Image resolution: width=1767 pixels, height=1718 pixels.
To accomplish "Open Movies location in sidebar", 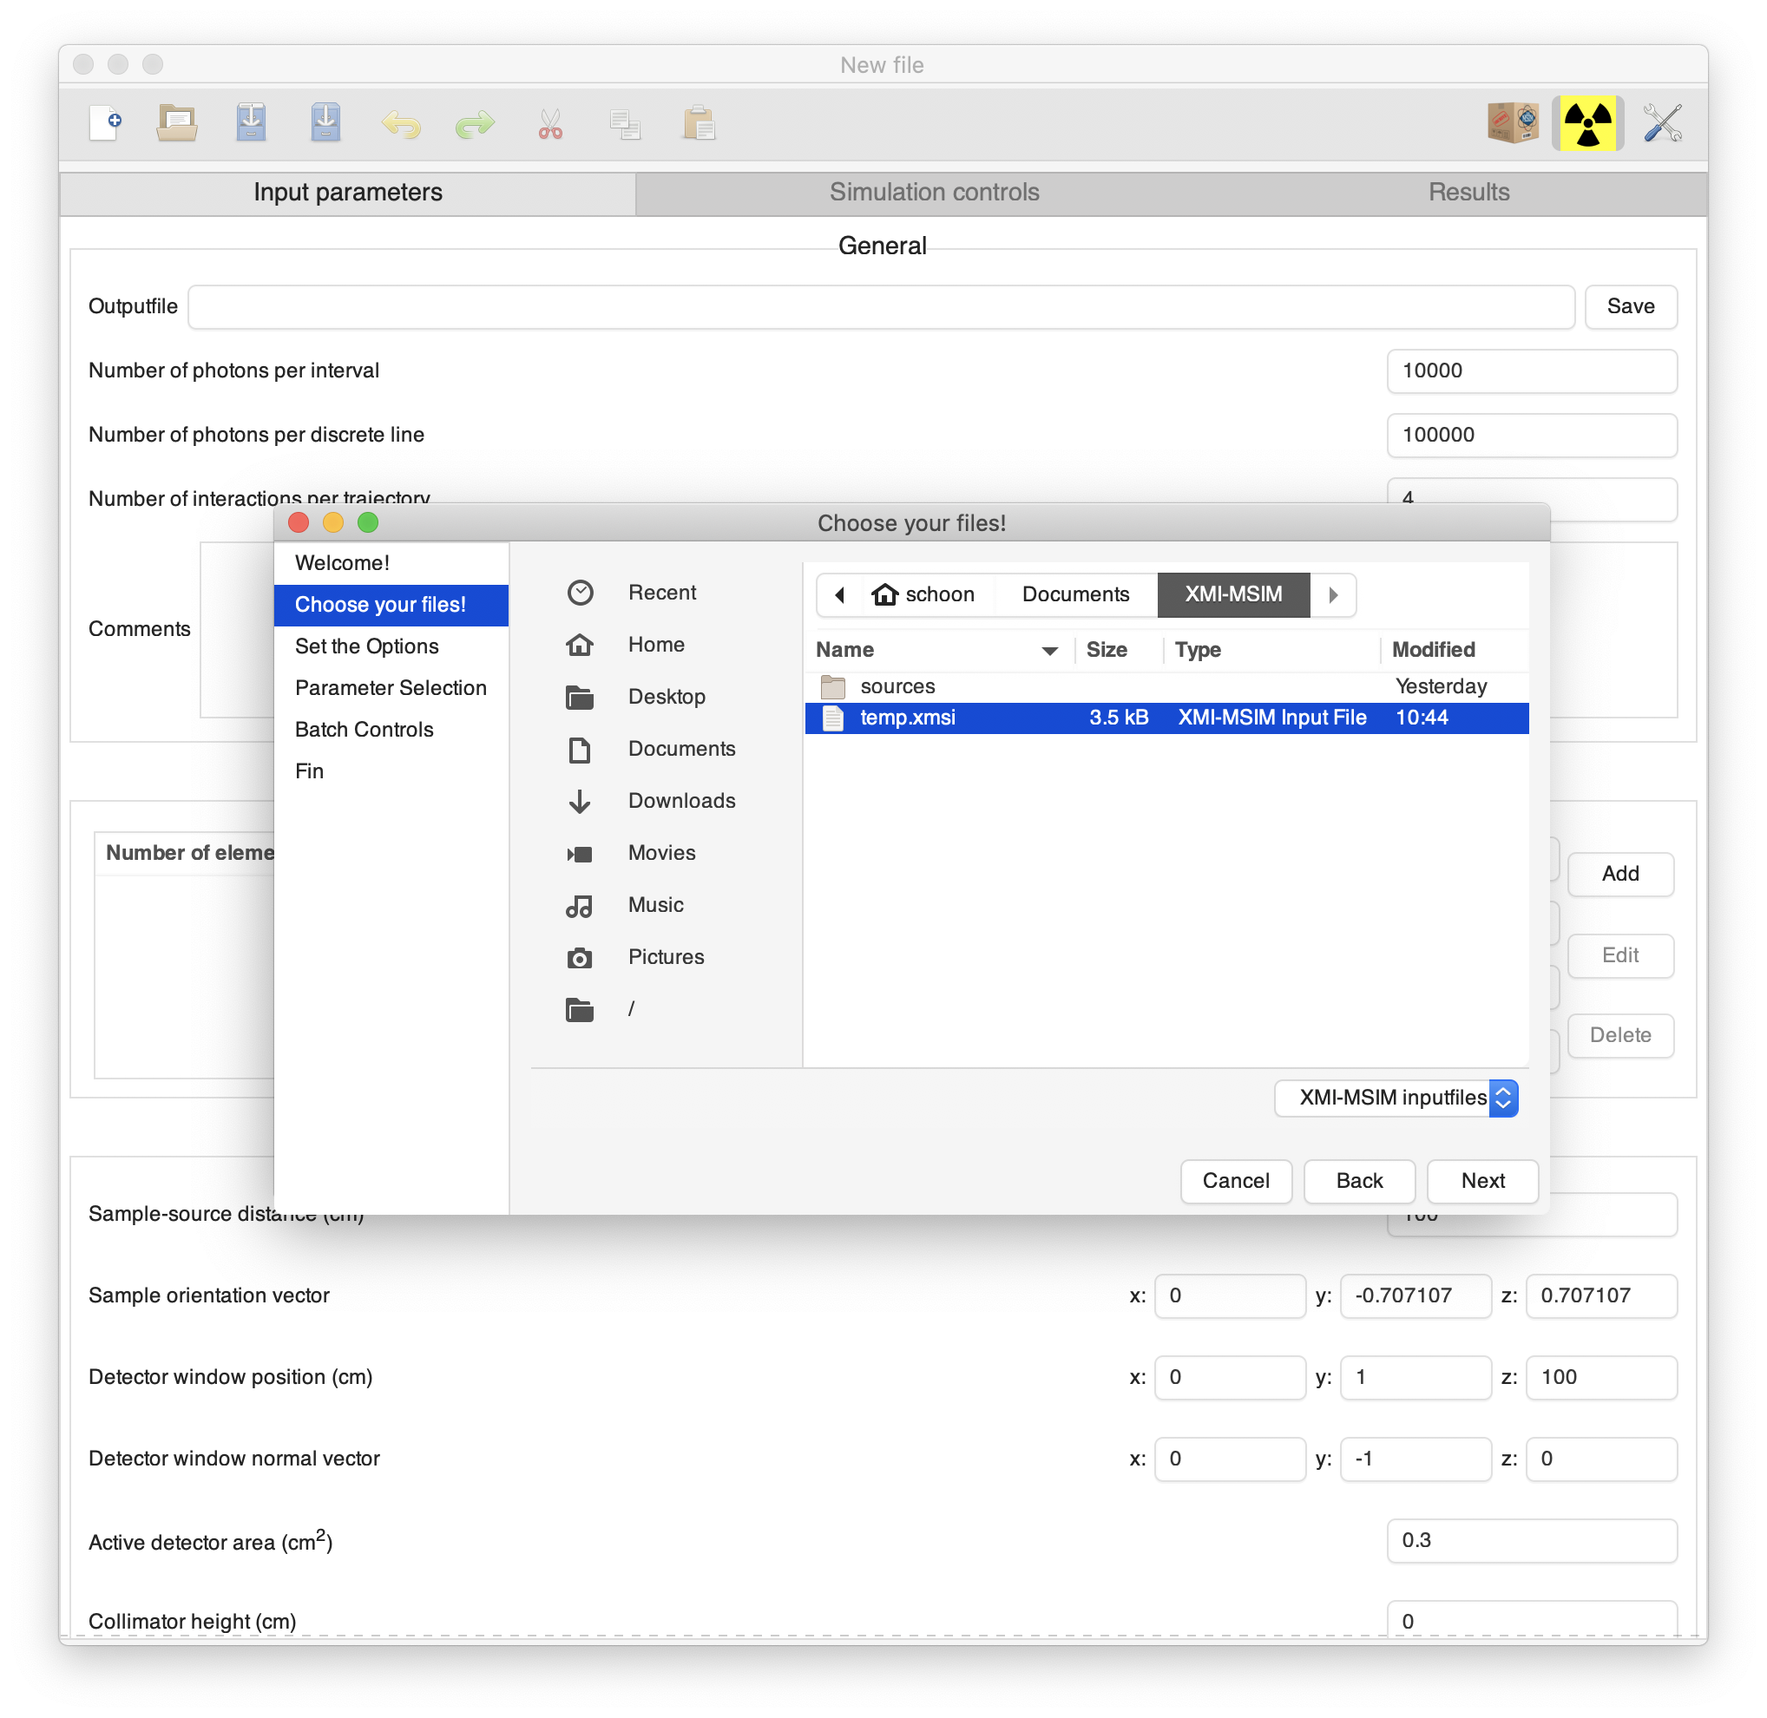I will point(661,853).
